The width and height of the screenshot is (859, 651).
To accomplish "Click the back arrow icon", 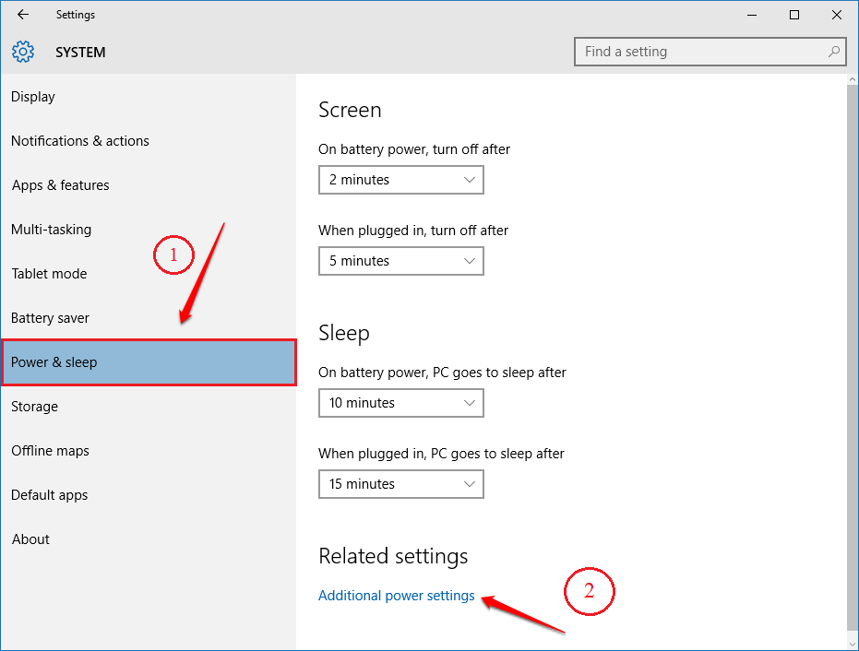I will coord(22,14).
